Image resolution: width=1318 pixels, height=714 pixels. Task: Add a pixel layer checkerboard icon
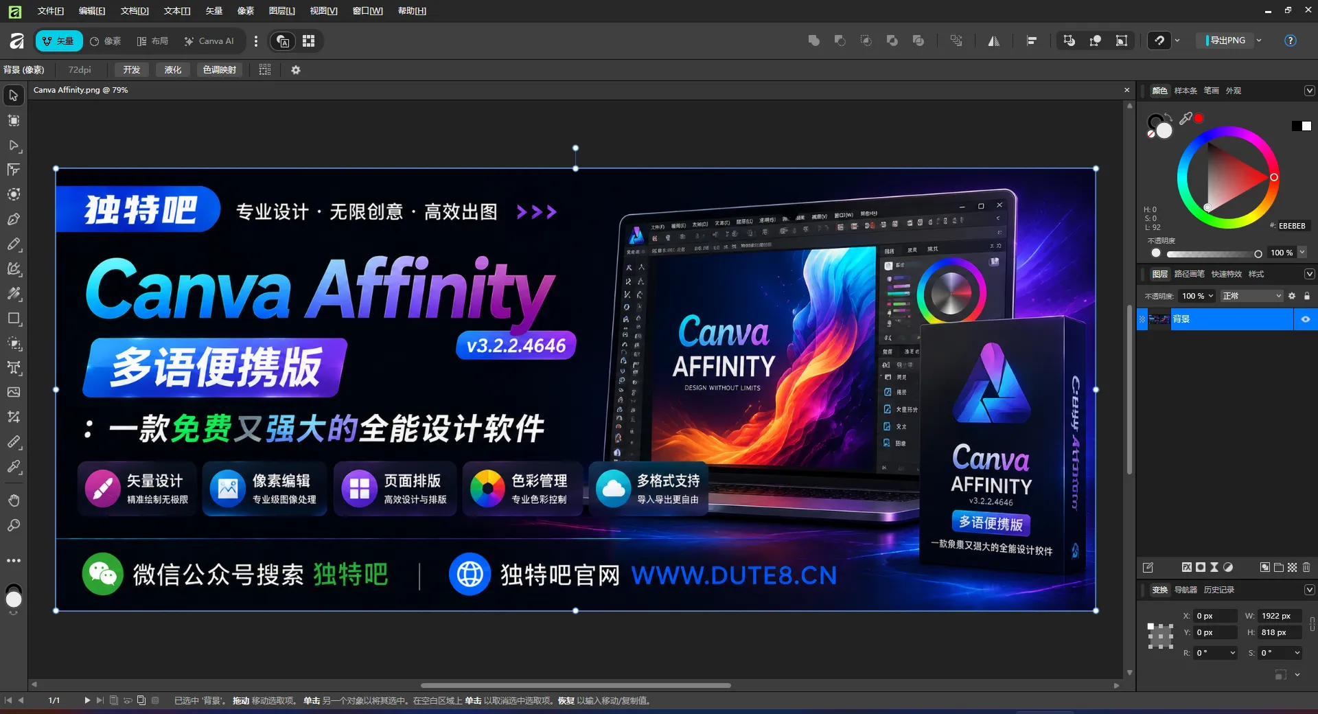1292,567
